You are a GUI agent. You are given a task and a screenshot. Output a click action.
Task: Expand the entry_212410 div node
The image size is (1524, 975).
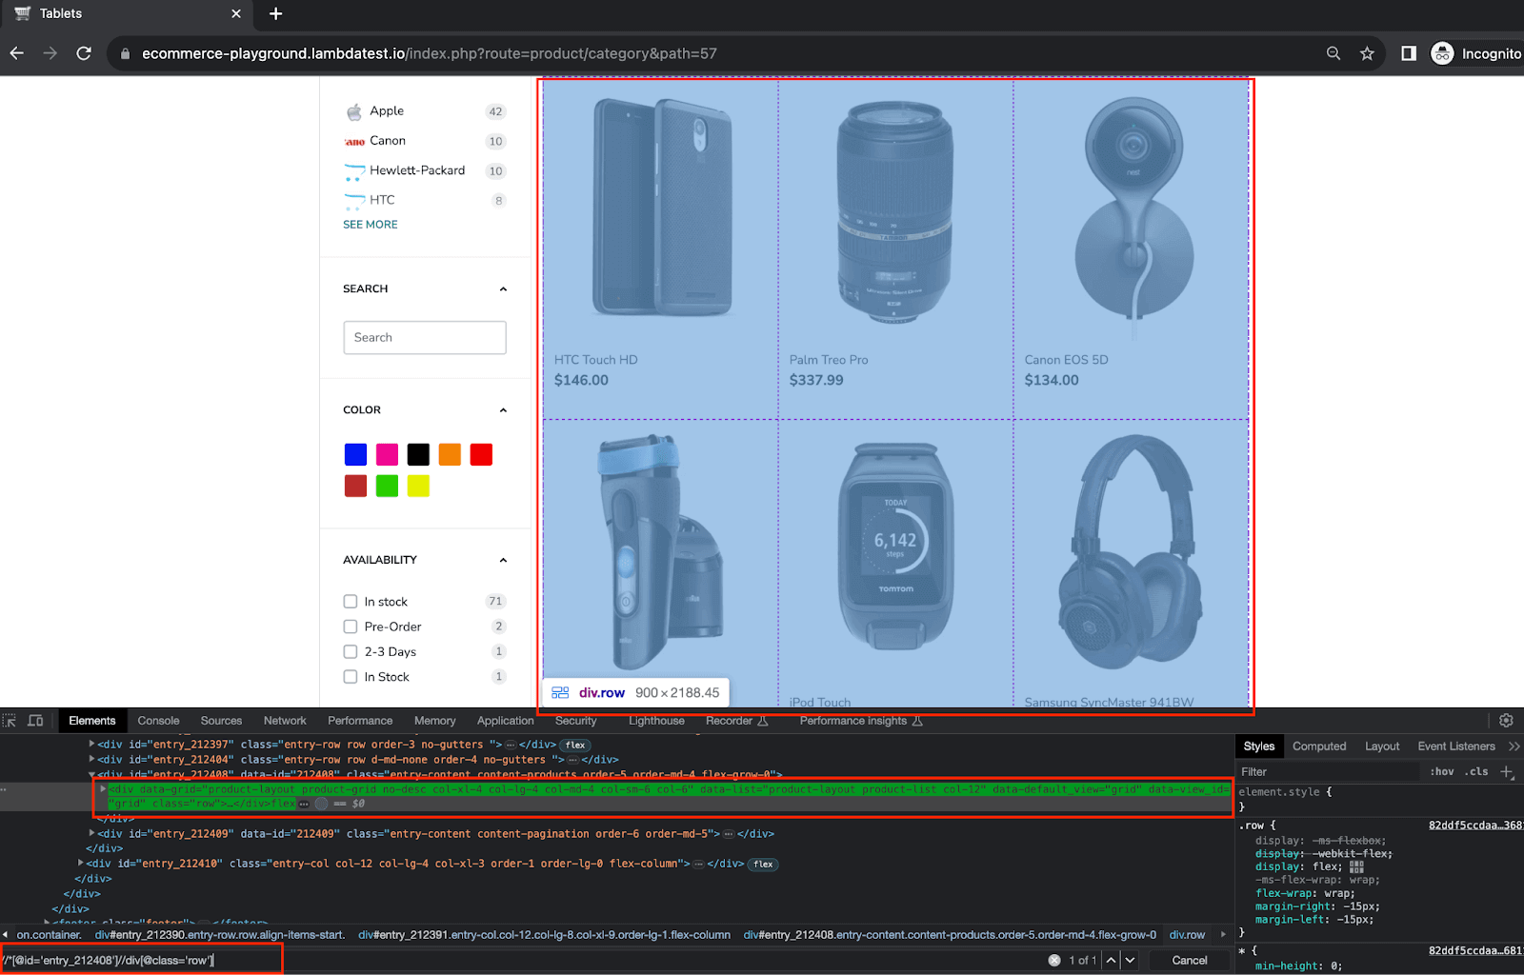pyautogui.click(x=81, y=864)
